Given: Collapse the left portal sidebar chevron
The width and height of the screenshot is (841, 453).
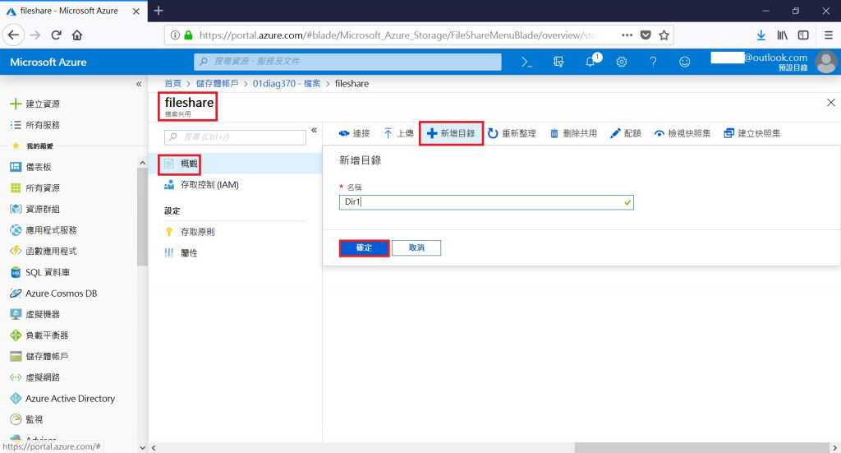Looking at the screenshot, I should 139,84.
